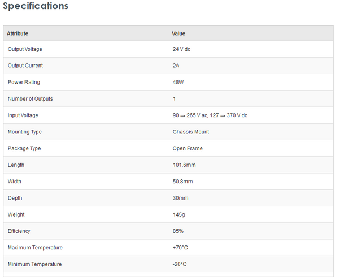Screen dimensions: 339x280
Task: Click the +70°C maximum temperature value
Action: point(180,248)
